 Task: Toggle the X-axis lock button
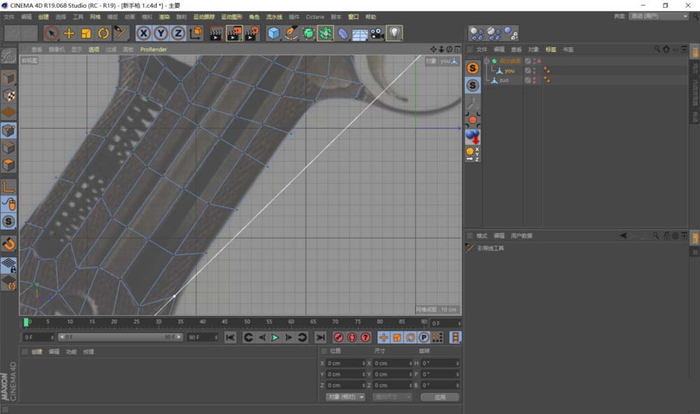click(x=143, y=33)
